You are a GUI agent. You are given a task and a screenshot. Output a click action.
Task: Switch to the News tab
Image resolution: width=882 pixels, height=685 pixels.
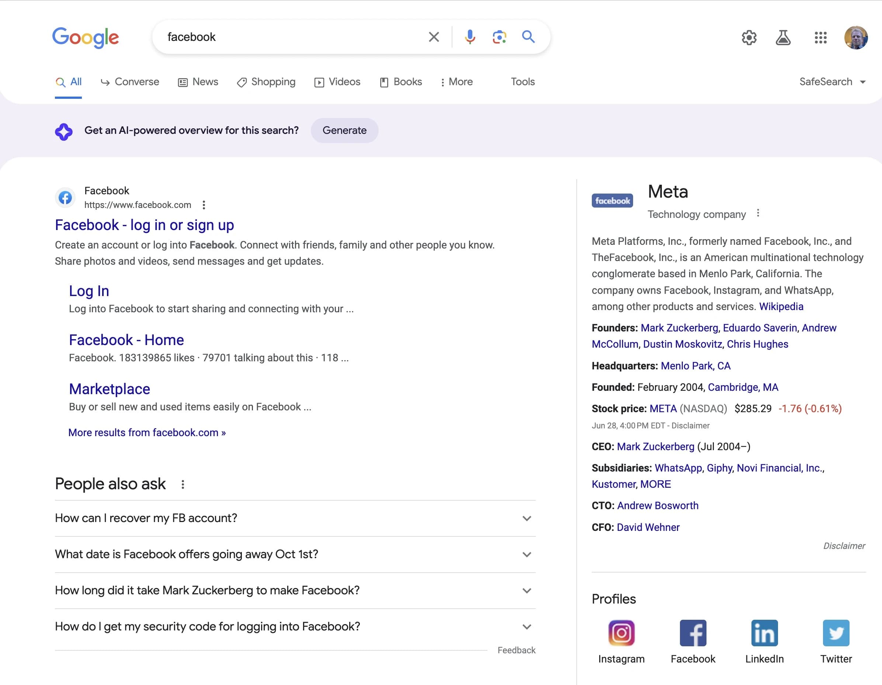198,82
